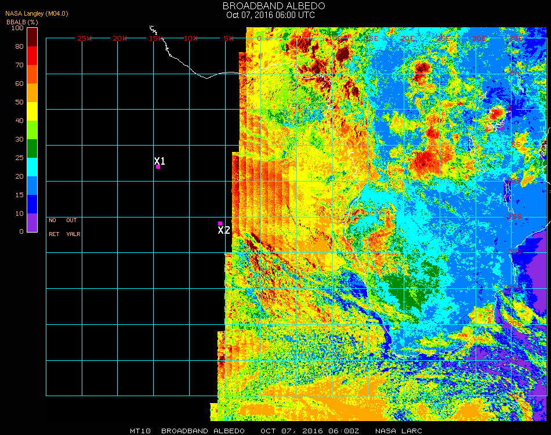Select the dark green 25-30% legend swatch
The image size is (551, 435).
pos(32,148)
